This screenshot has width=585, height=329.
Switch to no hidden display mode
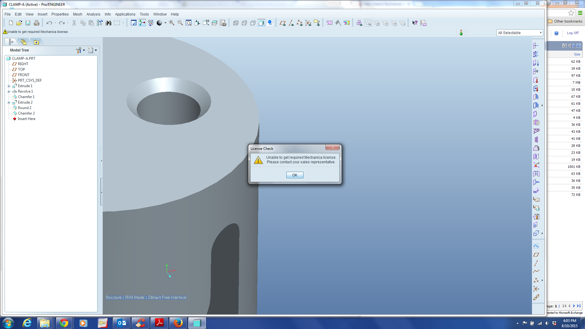(253, 23)
